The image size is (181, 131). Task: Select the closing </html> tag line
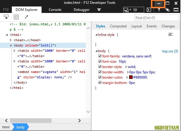coord(17,88)
